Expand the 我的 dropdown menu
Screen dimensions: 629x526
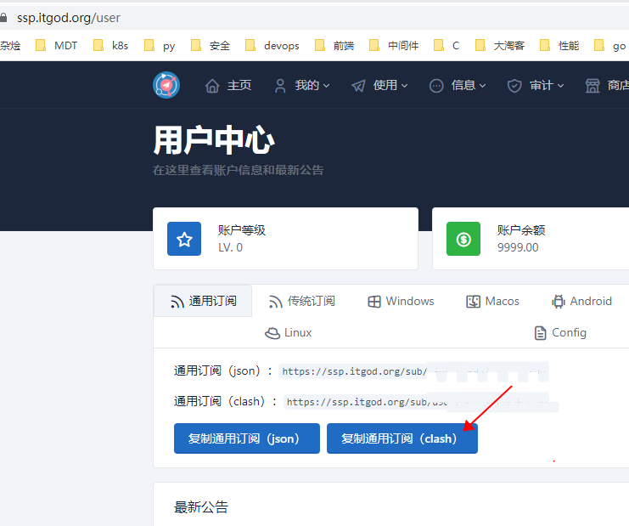coord(301,86)
